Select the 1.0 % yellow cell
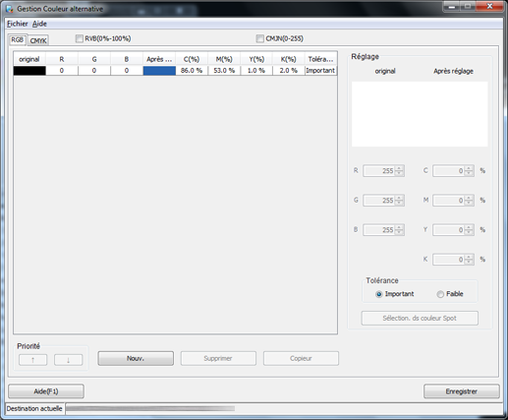The height and width of the screenshot is (420, 508). coord(256,71)
